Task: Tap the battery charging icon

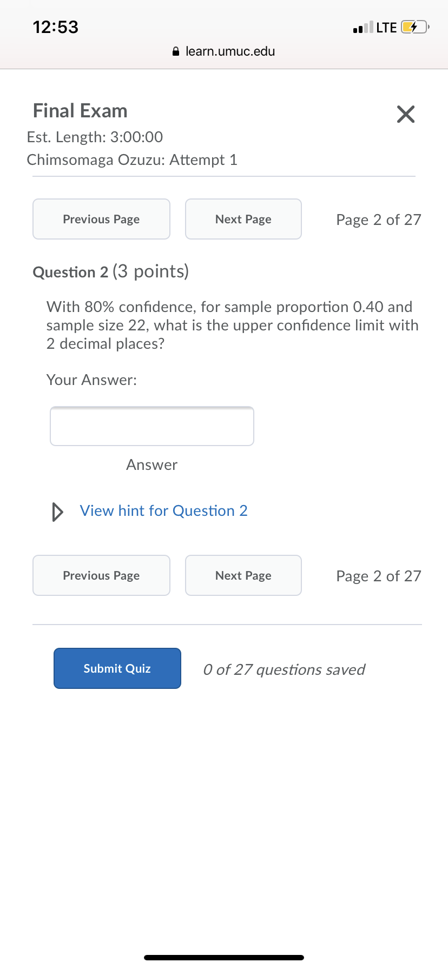Action: pos(414,27)
